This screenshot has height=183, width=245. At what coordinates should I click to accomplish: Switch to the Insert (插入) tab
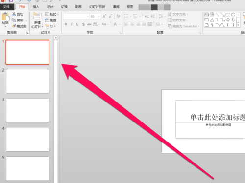click(36, 7)
